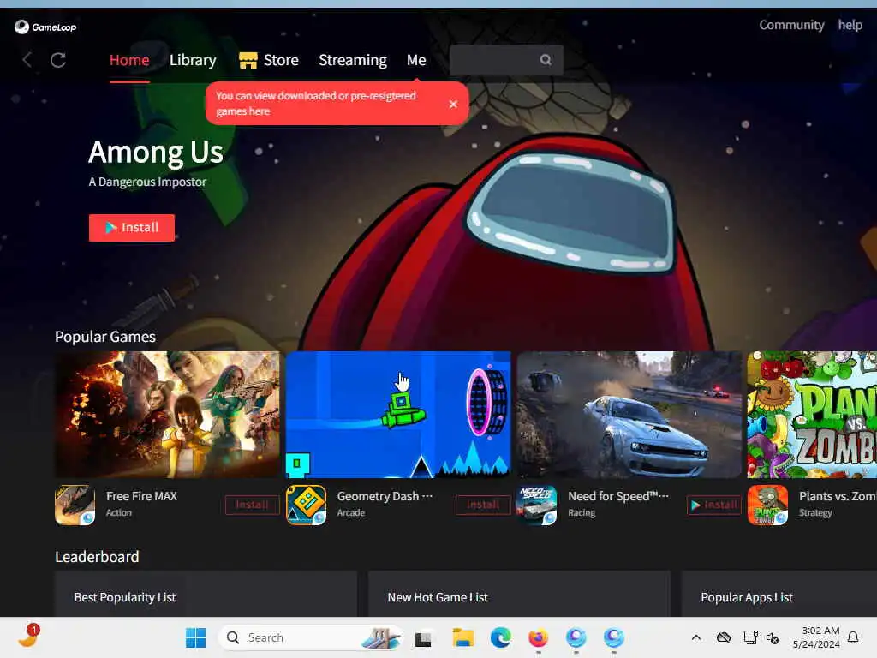This screenshot has width=877, height=658.
Task: Open the Best Popularity List
Action: [125, 597]
